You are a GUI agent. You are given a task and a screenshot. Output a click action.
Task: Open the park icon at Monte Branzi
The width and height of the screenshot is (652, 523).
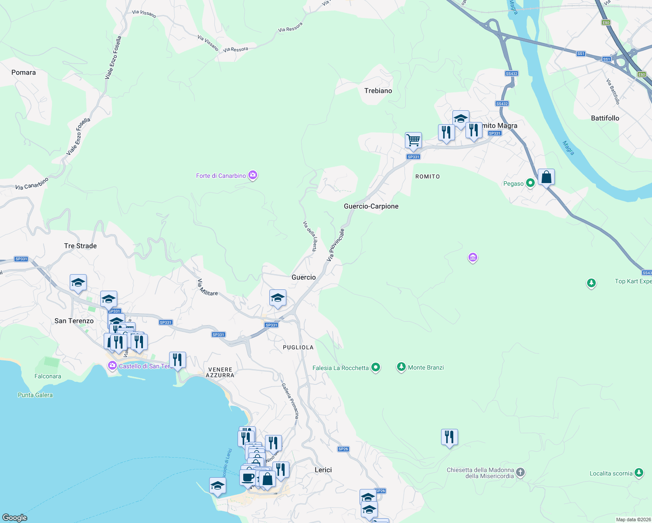point(401,367)
